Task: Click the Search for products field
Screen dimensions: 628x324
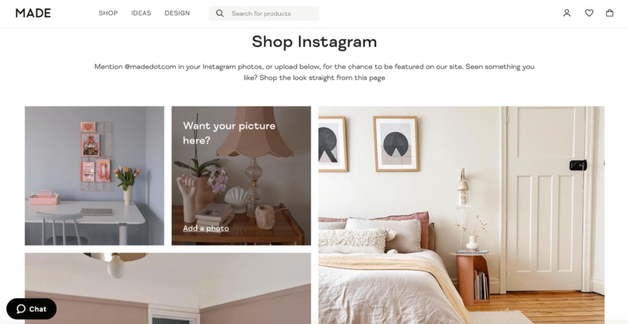Action: pos(264,13)
